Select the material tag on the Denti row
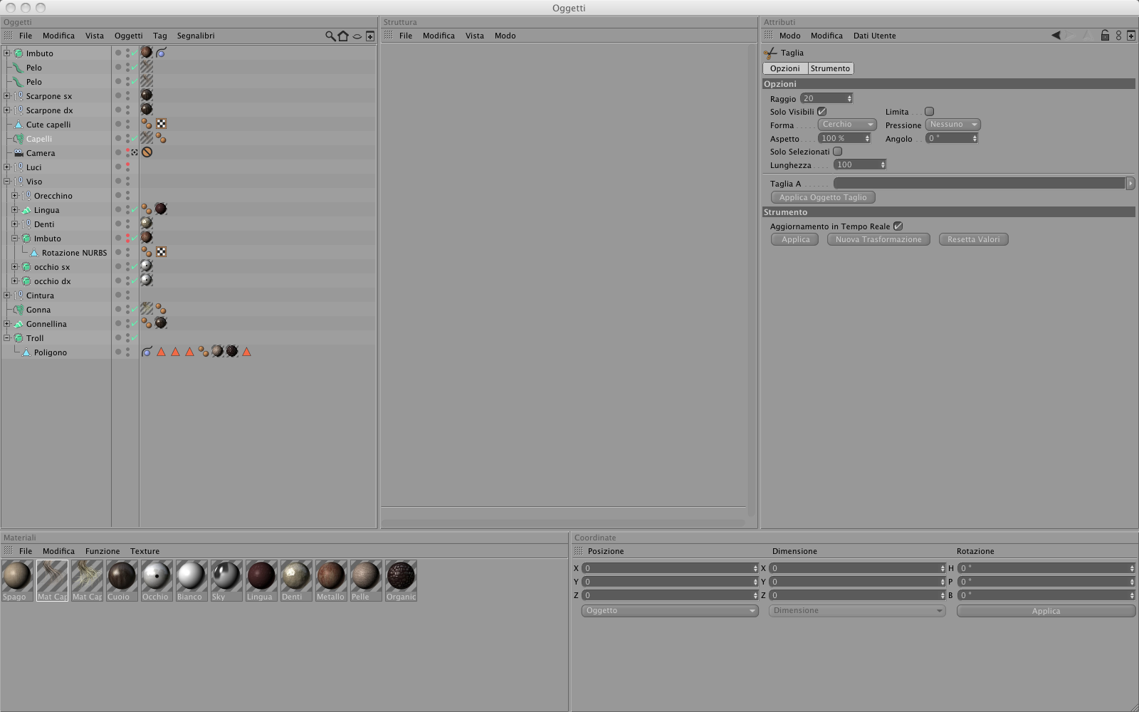The image size is (1139, 712). click(x=147, y=224)
